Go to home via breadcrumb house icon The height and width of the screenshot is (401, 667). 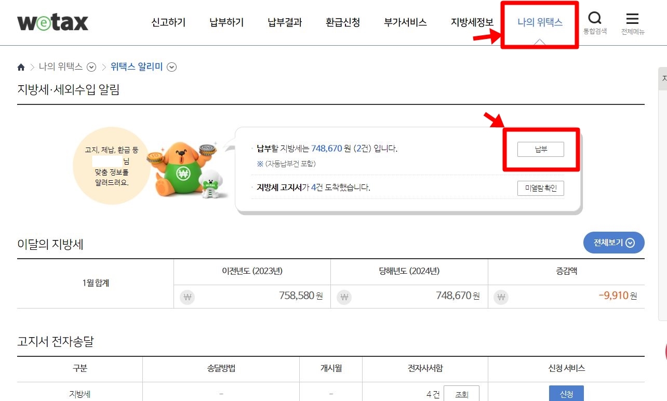tap(21, 67)
